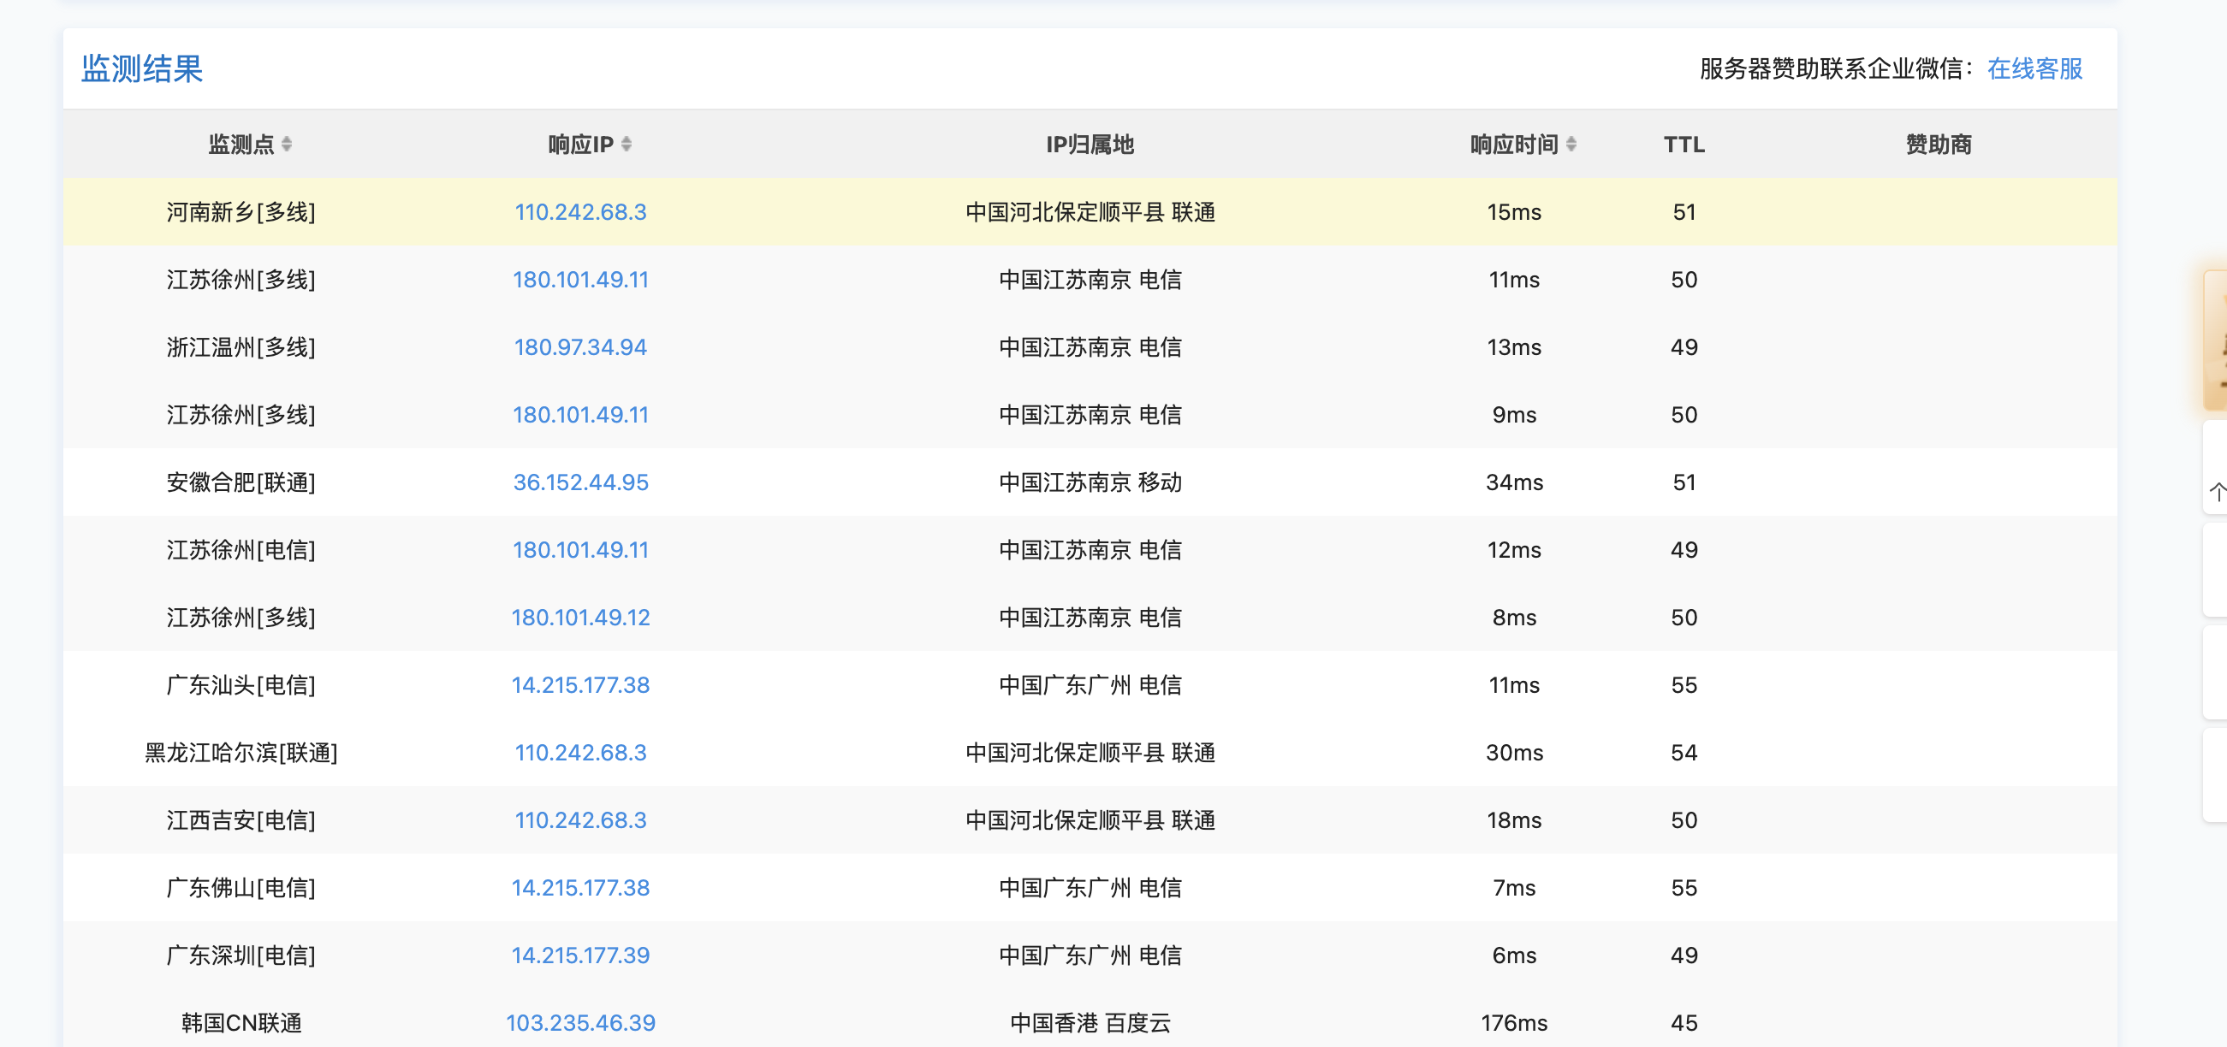Click the TTL column header
This screenshot has width=2227, height=1047.
click(1684, 145)
